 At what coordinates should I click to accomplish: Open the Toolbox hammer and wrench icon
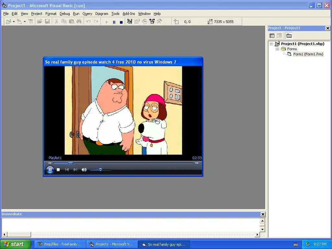coord(160,22)
